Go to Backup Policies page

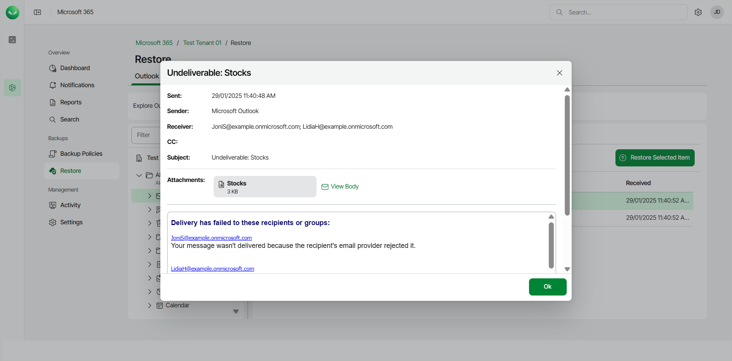[81, 154]
